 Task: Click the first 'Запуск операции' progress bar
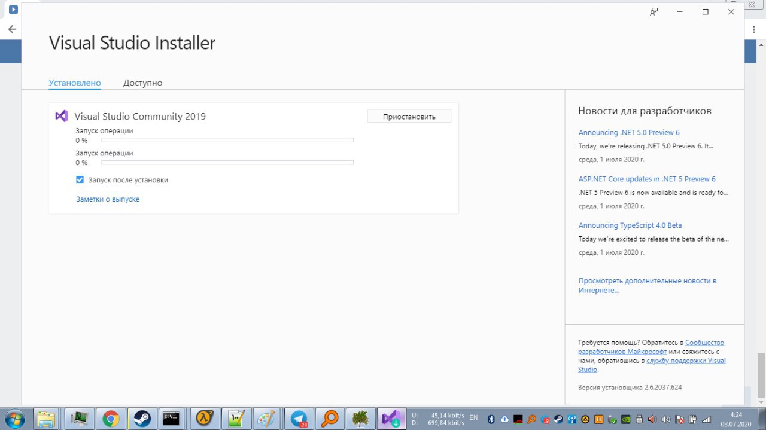pyautogui.click(x=227, y=140)
